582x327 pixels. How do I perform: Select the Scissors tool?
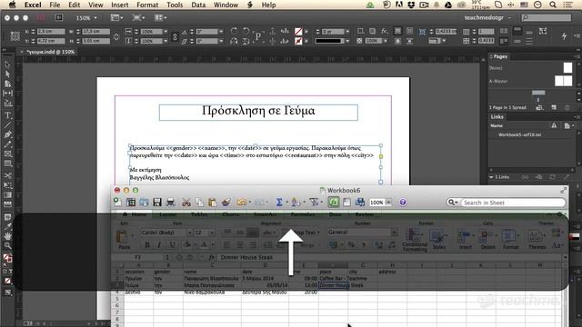[x=7, y=175]
